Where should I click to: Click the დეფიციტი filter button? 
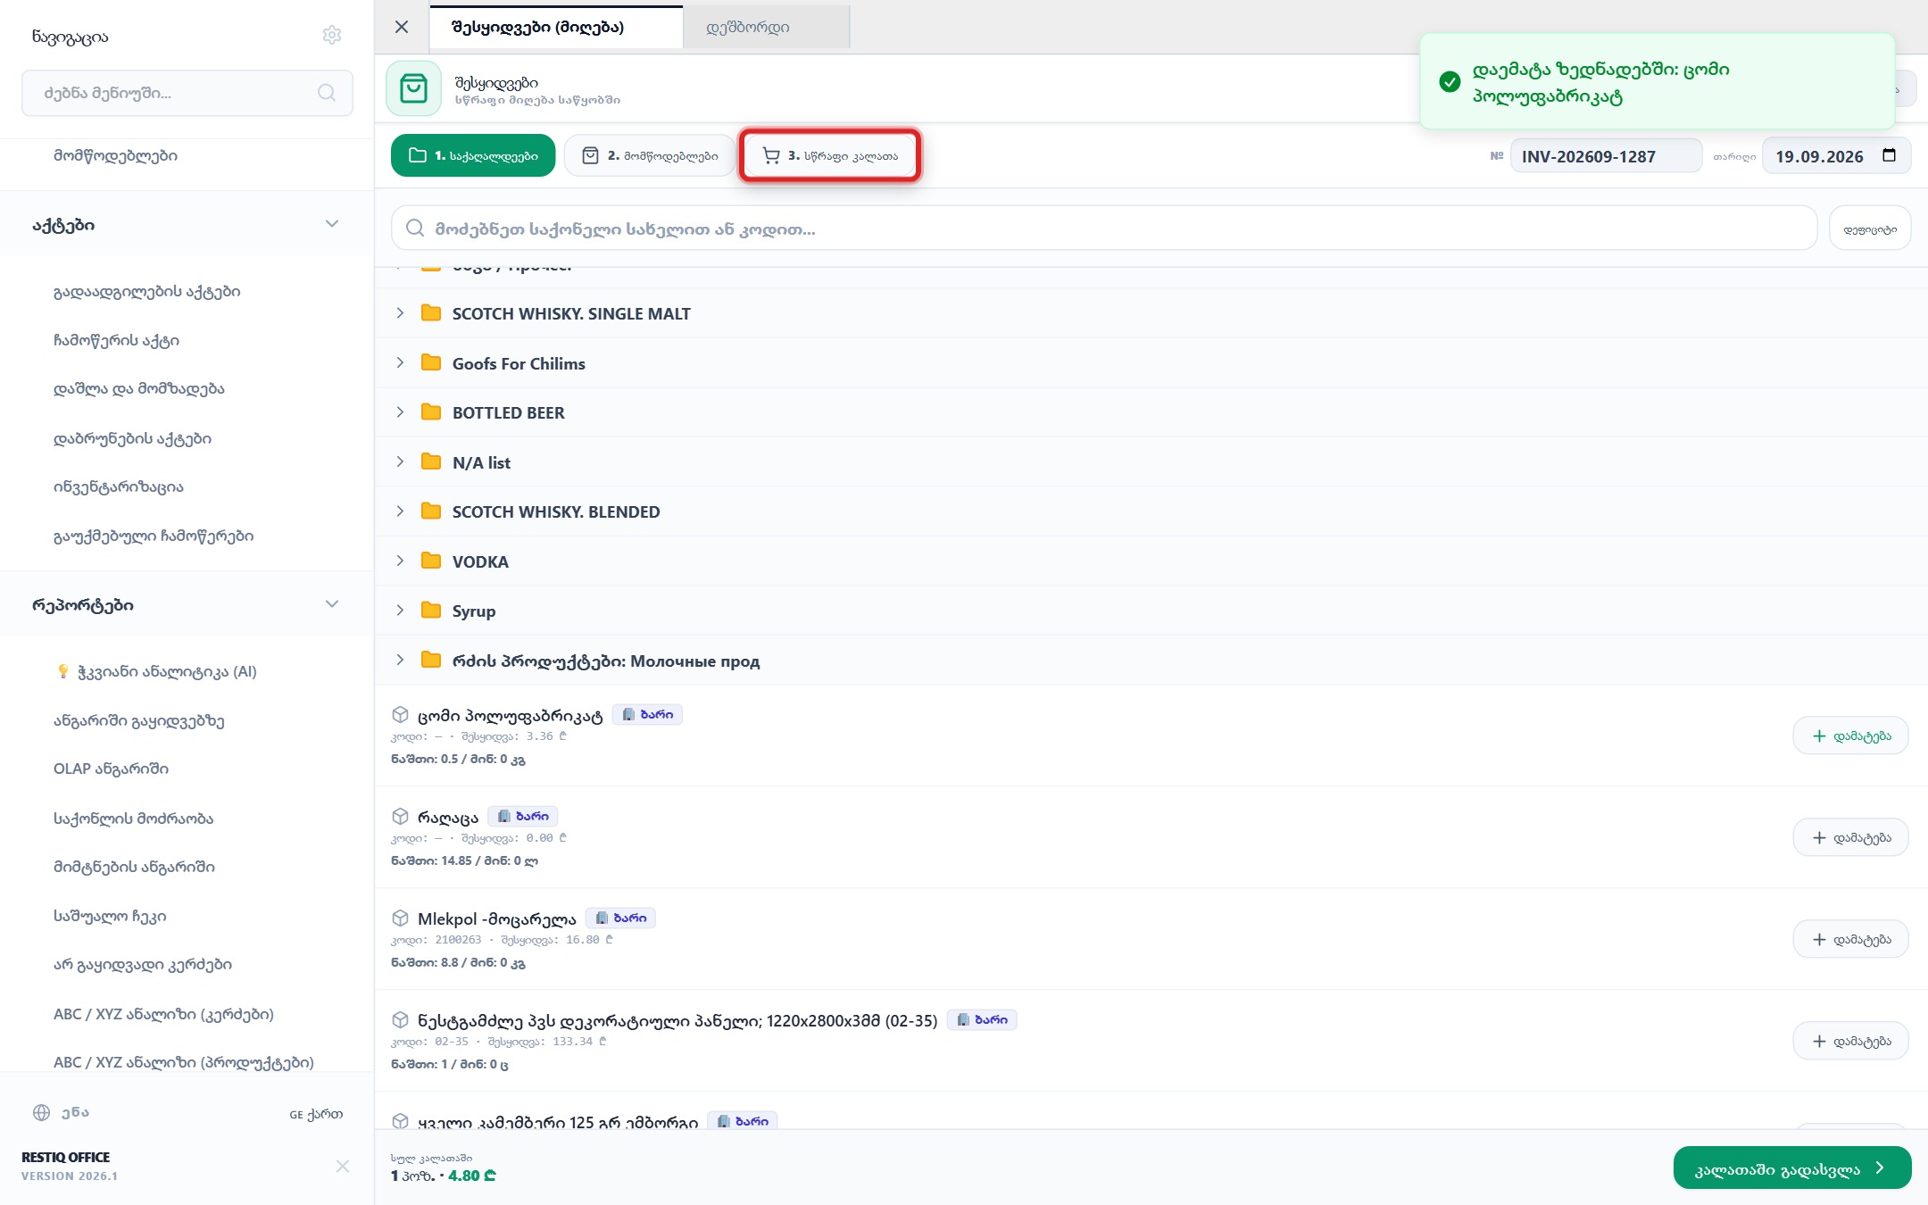(1870, 229)
